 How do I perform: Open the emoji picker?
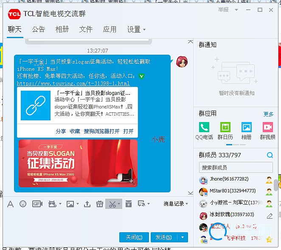point(23,204)
